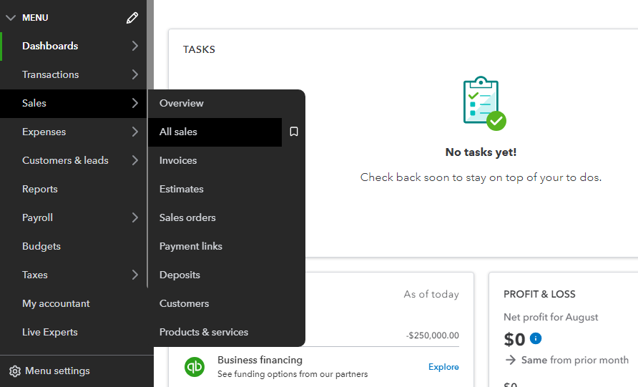Expand the Taxes submenu arrow
Screen dimensions: 638x387
[x=135, y=275]
